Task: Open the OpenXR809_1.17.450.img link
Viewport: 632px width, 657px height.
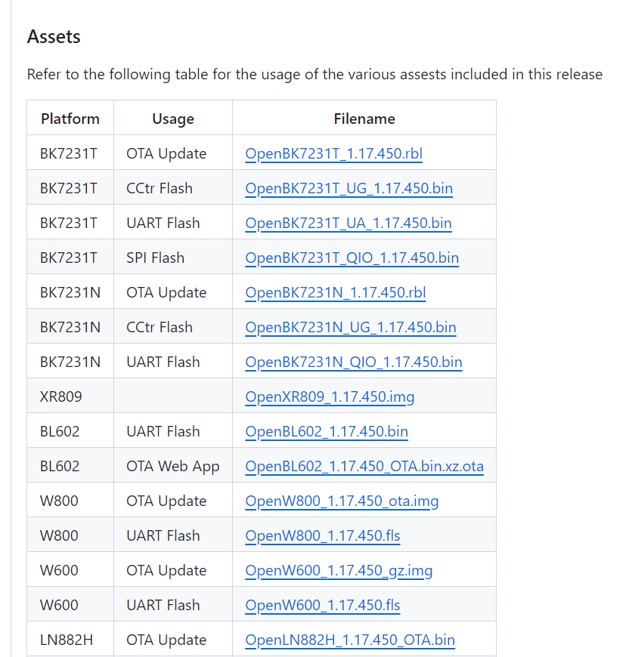Action: pyautogui.click(x=330, y=397)
